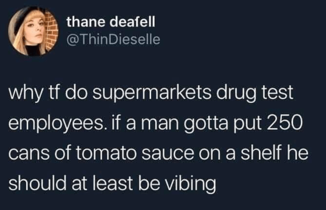This screenshot has width=326, height=210.
Task: Click the word employees in the tweet
Action: coord(56,124)
